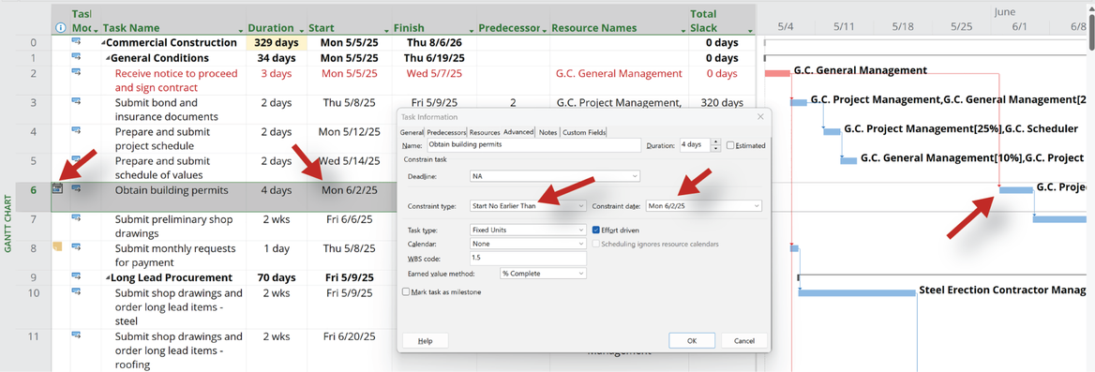
Task: Open the Task type dropdown
Action: pyautogui.click(x=581, y=230)
